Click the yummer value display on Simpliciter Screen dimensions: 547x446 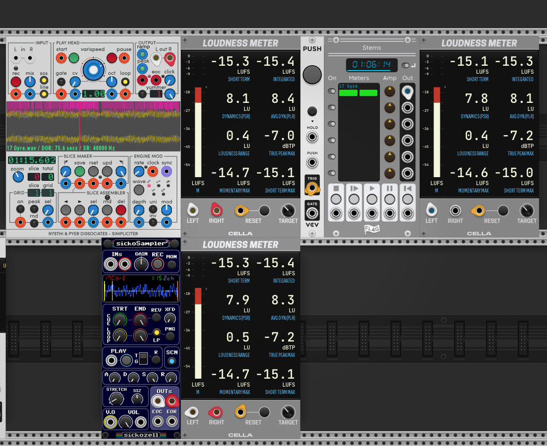(156, 94)
